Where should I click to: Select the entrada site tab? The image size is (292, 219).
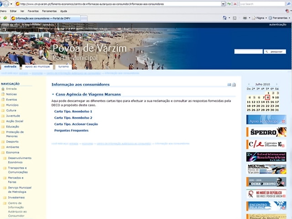[10, 67]
